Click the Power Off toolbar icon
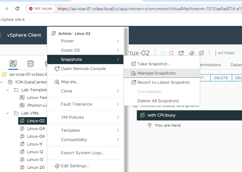The image size is (242, 172). tap(171, 53)
